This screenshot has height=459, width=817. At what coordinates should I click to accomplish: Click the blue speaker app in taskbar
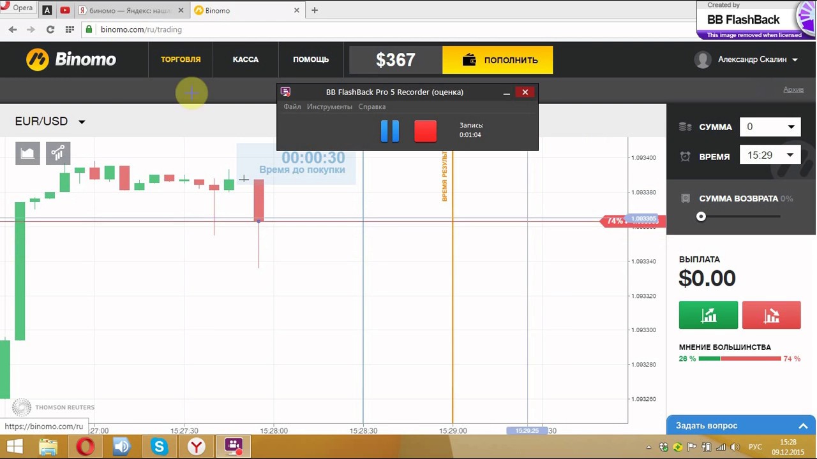tap(122, 447)
